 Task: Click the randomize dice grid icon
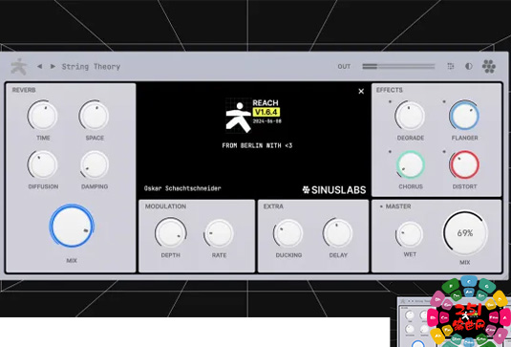click(451, 66)
